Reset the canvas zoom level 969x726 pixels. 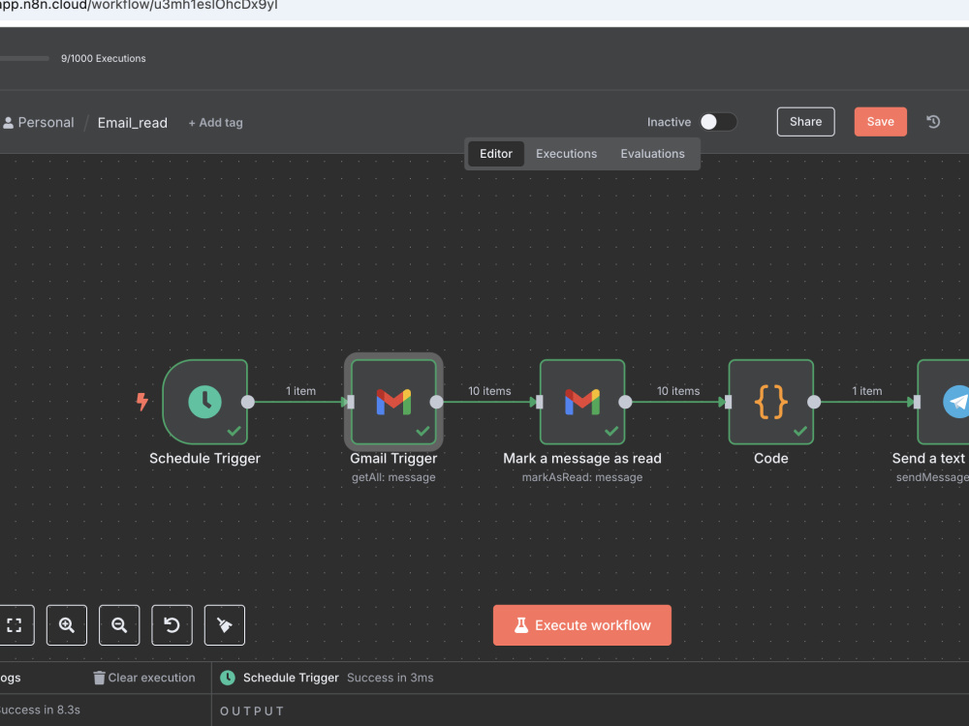click(x=172, y=624)
